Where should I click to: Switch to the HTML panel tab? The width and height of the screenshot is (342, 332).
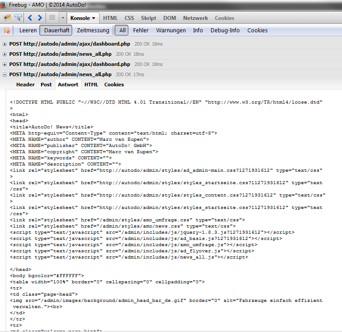tap(110, 18)
